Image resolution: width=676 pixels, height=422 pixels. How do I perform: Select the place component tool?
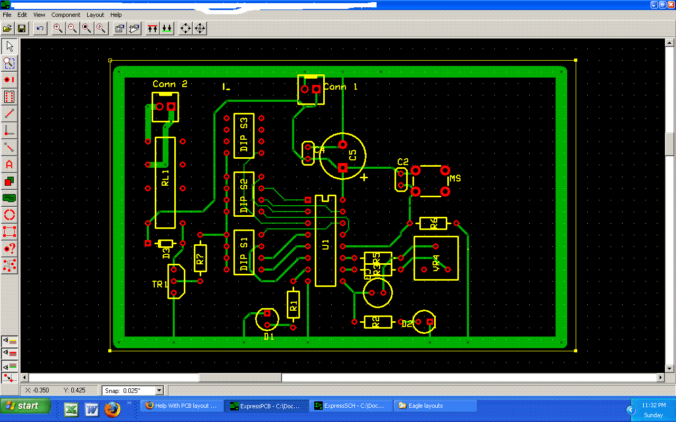click(x=10, y=97)
